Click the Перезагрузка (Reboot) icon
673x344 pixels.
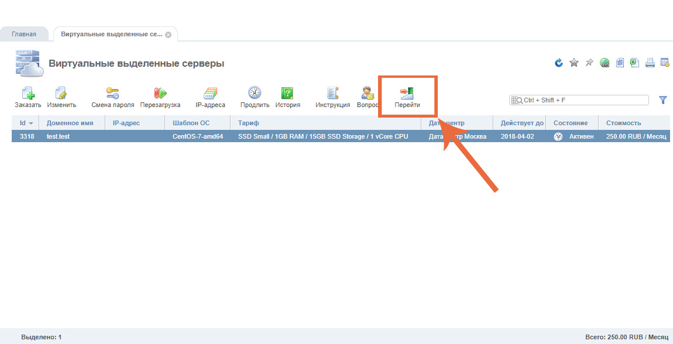click(160, 93)
